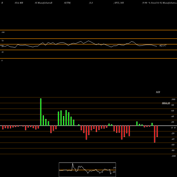Click the '20' value in mini chart
177x177 pixels.
[114, 172]
